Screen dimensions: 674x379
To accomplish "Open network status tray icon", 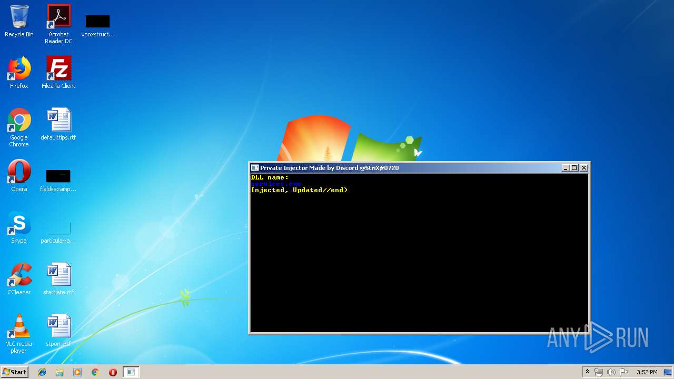I will tap(599, 372).
